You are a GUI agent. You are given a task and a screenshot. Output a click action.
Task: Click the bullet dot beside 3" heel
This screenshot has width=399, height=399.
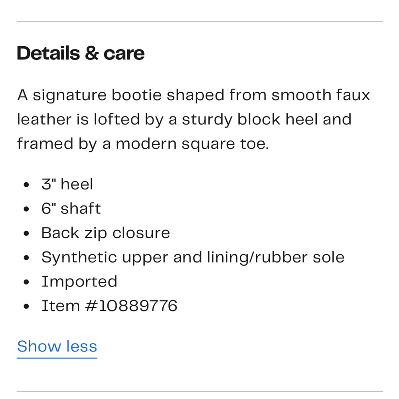[x=26, y=185]
